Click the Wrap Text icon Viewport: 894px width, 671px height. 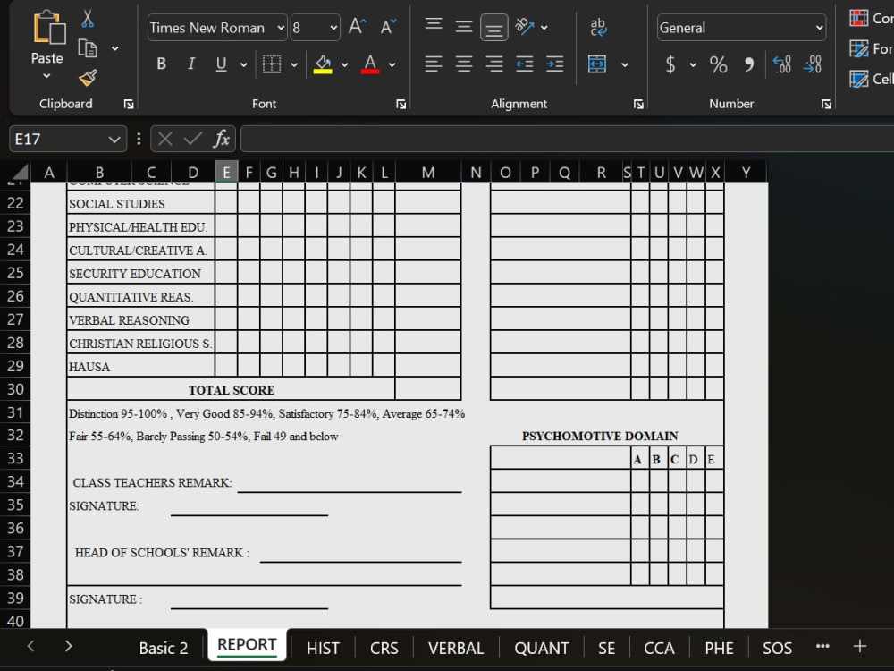click(598, 27)
